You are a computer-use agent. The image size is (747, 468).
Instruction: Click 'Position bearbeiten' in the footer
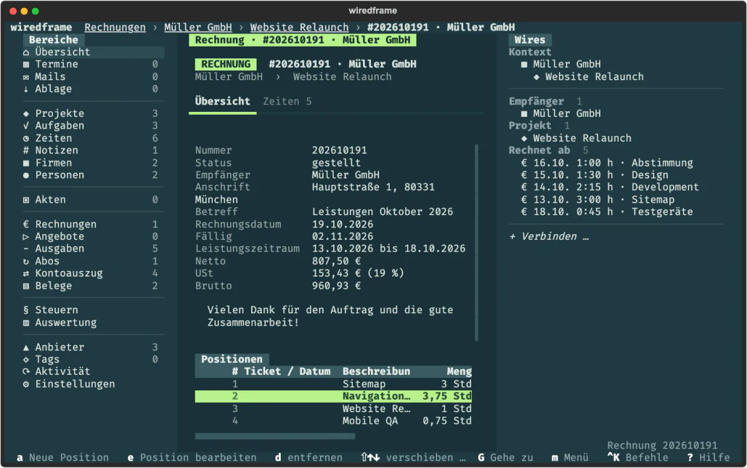(192, 457)
